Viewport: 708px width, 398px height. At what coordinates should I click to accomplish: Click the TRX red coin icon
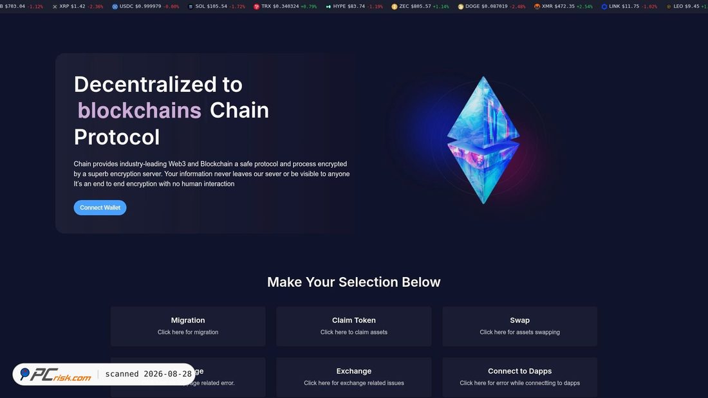click(x=256, y=7)
